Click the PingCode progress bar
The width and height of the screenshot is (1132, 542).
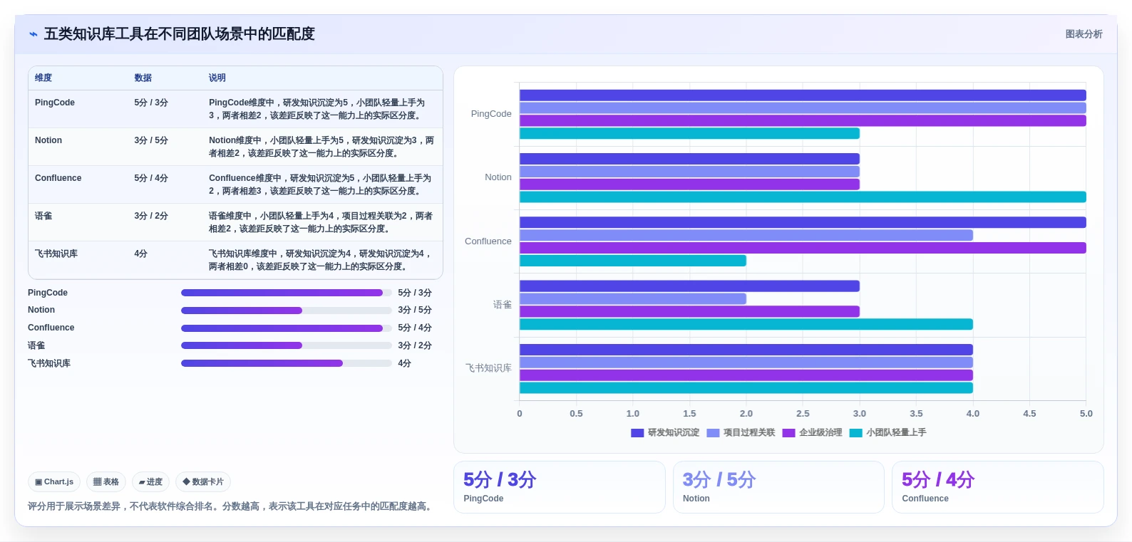pyautogui.click(x=287, y=293)
